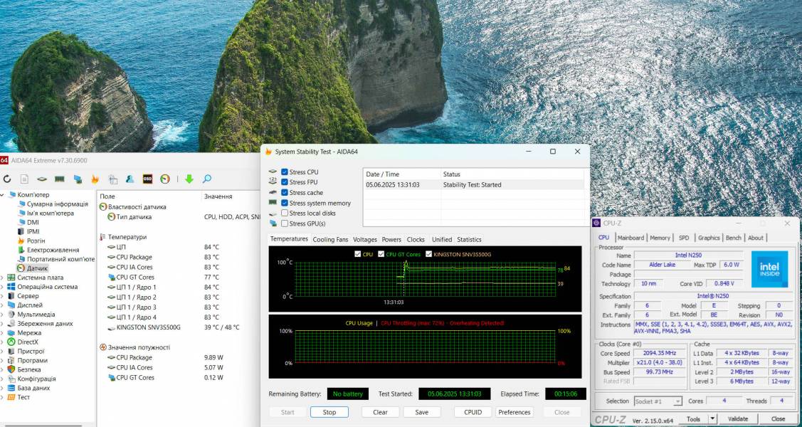
Task: Open the DirectX tree item
Action: [x=28, y=342]
